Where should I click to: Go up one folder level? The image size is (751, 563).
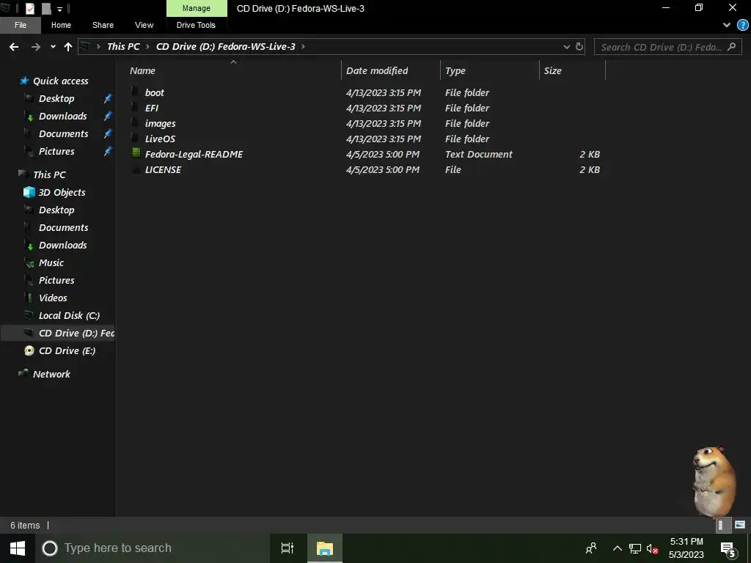click(68, 47)
